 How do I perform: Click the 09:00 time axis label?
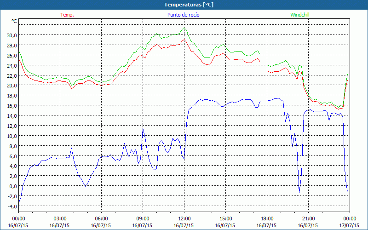143,219
